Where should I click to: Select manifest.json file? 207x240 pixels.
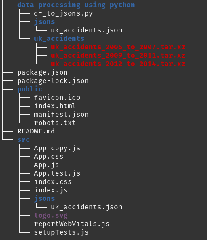pos(61,115)
